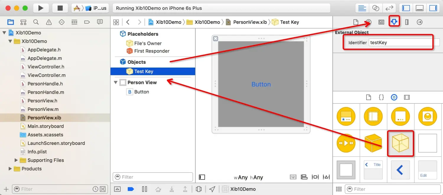443x195 pixels.
Task: Click the Identifier text field testKey
Action: click(x=404, y=42)
